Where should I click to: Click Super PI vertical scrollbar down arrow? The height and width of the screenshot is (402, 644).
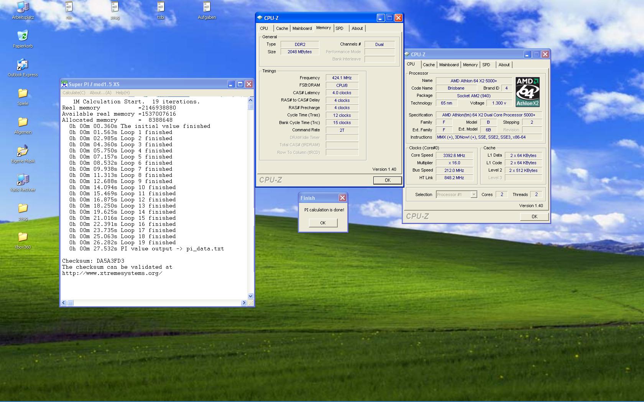coord(251,296)
